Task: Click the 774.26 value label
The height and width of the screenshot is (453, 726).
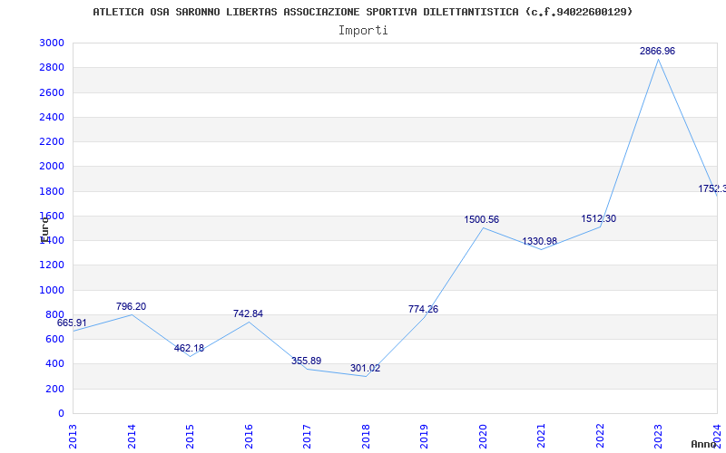Action: (423, 310)
